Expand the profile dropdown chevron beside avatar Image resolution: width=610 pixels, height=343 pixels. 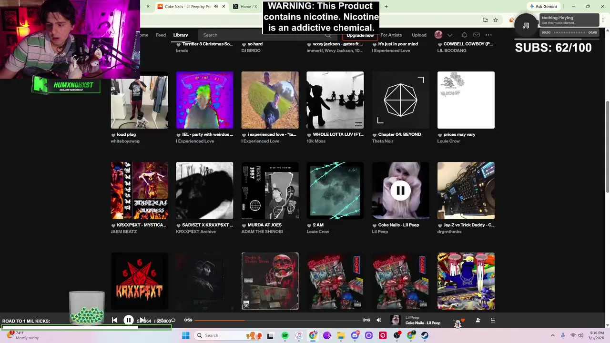(449, 35)
